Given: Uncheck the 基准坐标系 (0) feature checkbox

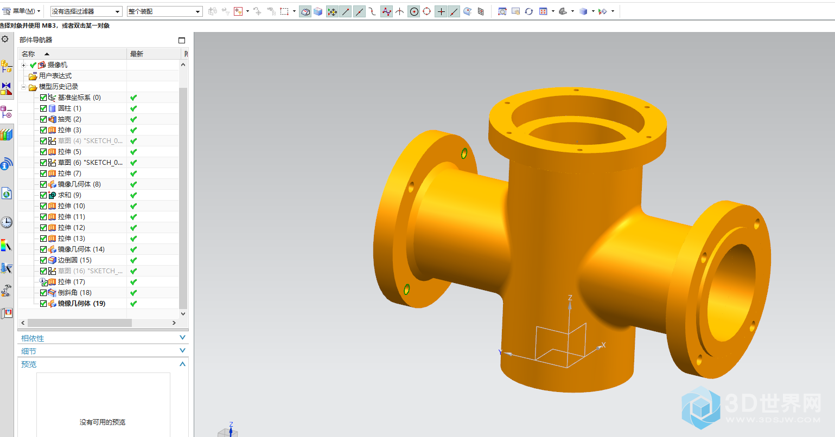Looking at the screenshot, I should [x=43, y=98].
